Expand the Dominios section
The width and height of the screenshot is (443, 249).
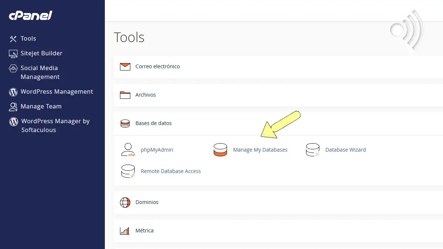click(x=147, y=202)
